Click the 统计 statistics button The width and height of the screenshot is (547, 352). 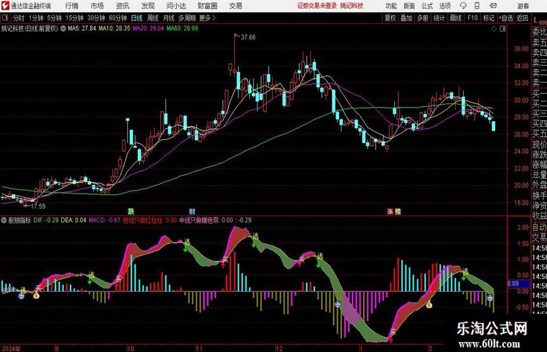439,18
